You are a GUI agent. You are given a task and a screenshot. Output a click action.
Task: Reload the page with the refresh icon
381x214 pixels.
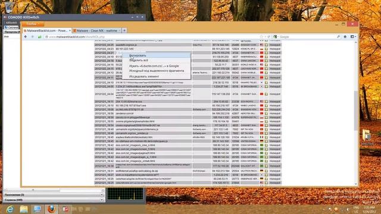(x=268, y=37)
